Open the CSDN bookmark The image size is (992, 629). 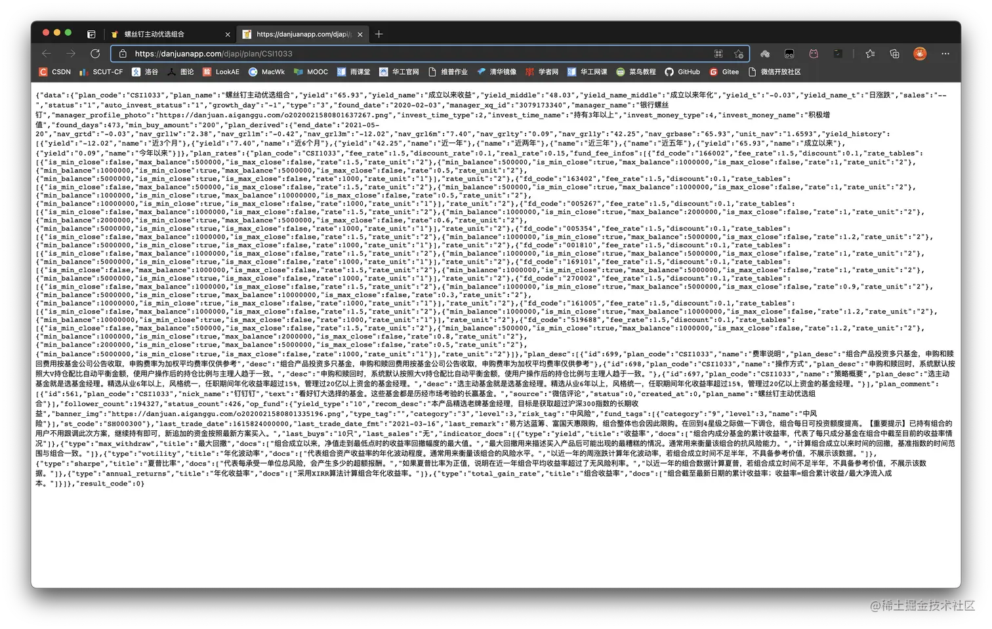(54, 72)
